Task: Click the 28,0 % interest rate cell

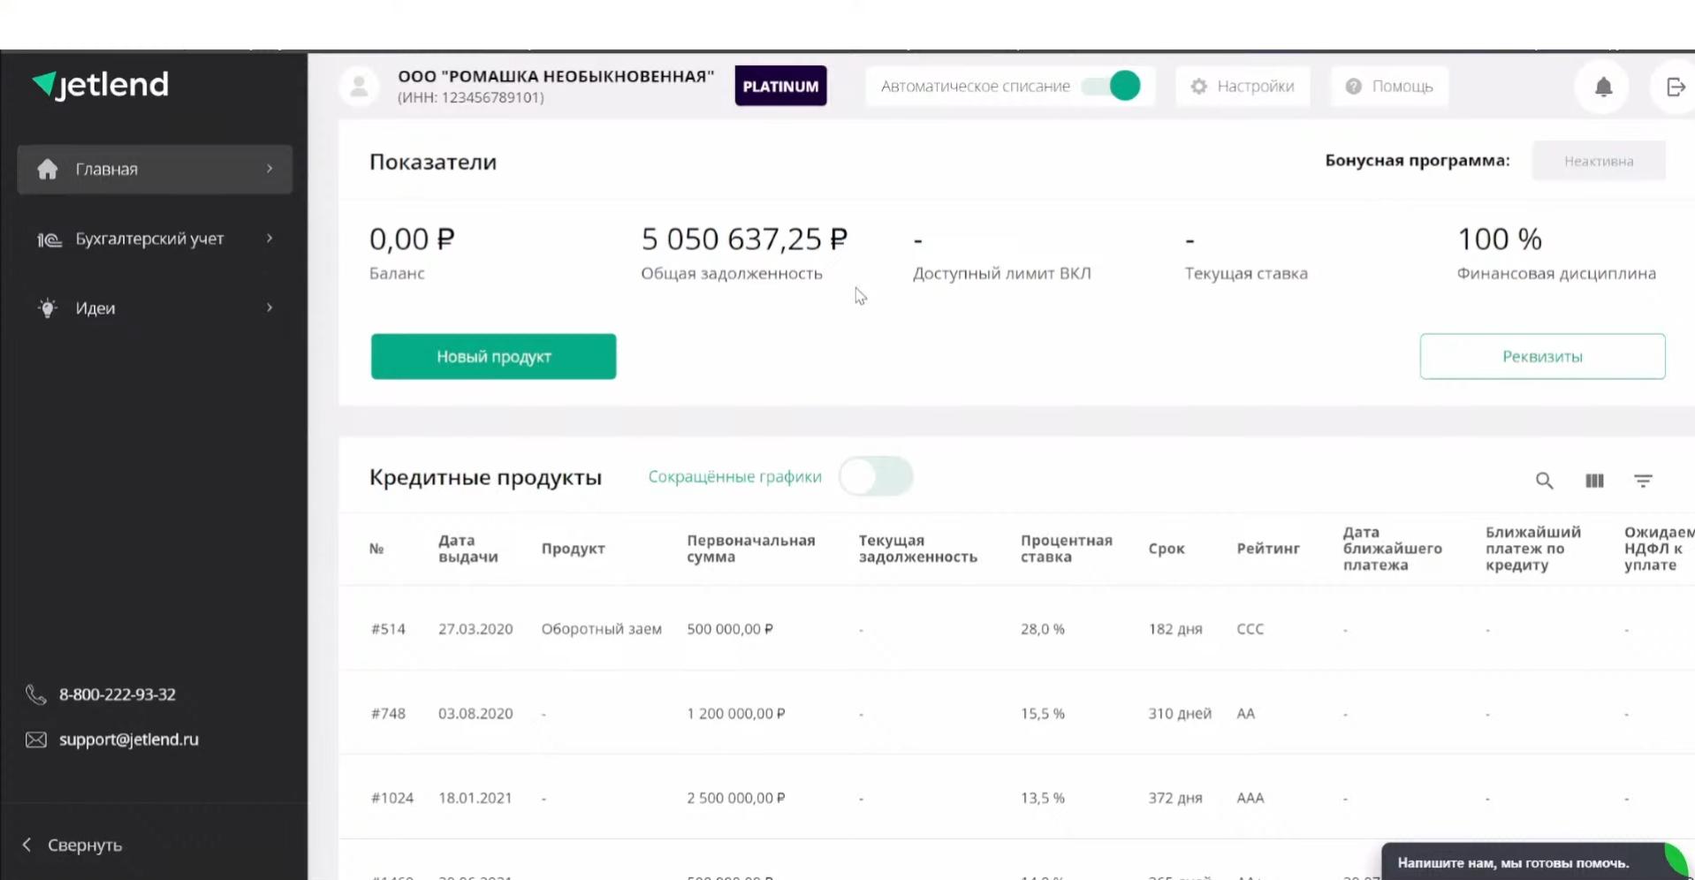Action: (1043, 629)
